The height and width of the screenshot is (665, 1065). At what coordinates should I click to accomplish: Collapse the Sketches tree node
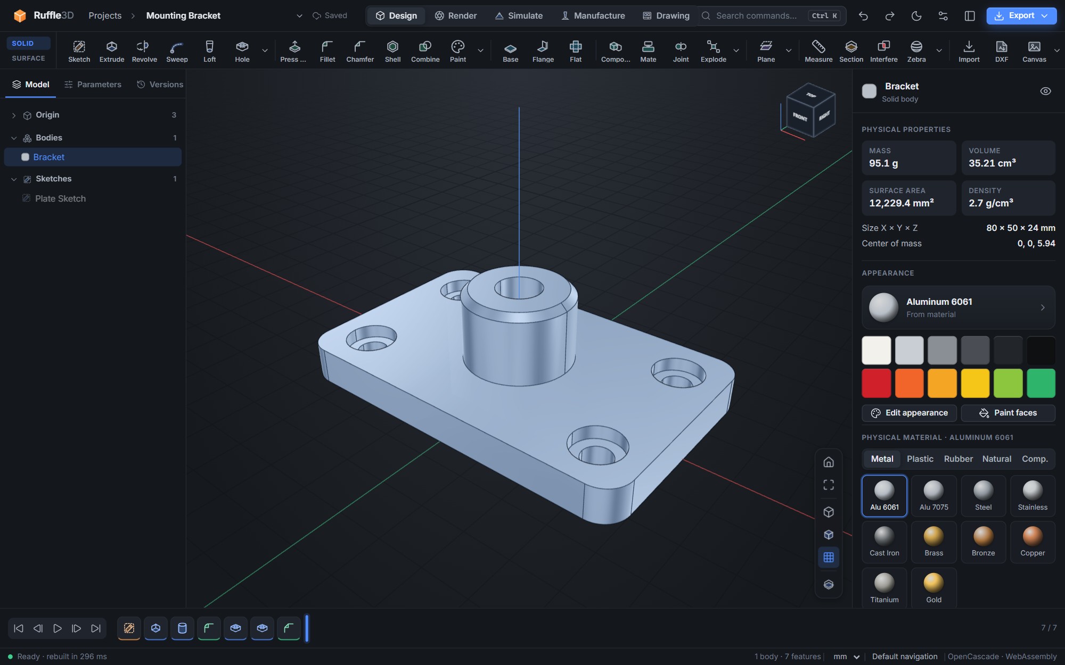tap(14, 179)
